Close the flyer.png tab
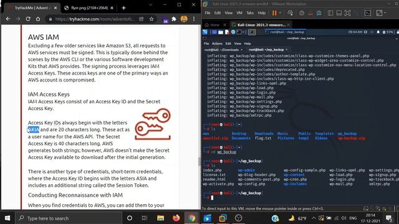 pyautogui.click(x=112, y=8)
